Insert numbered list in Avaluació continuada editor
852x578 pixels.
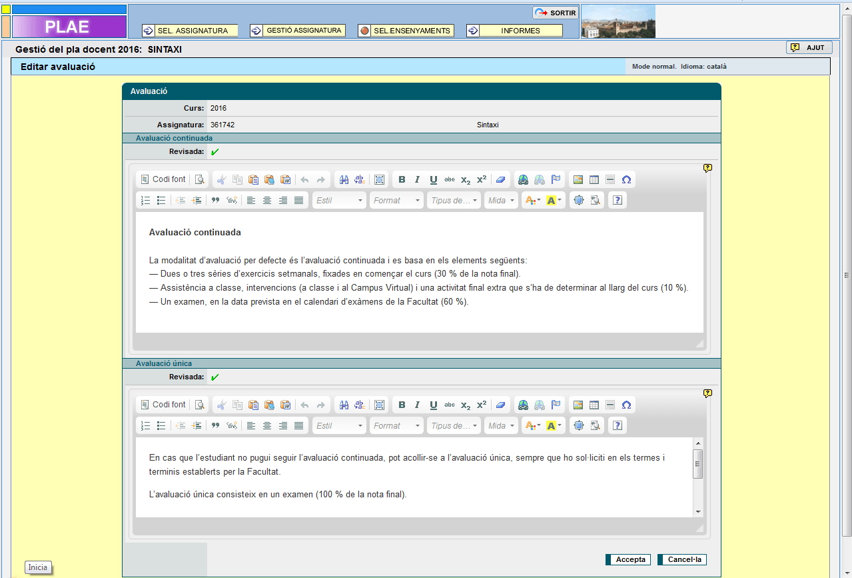pos(145,200)
